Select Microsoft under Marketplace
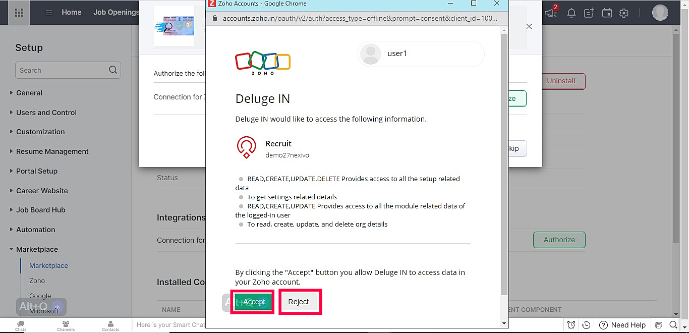The image size is (689, 333). point(44,311)
